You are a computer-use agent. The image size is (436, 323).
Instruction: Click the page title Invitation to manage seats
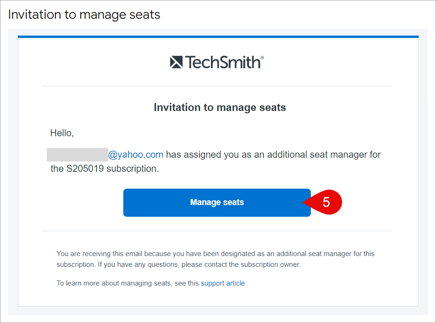pyautogui.click(x=84, y=14)
